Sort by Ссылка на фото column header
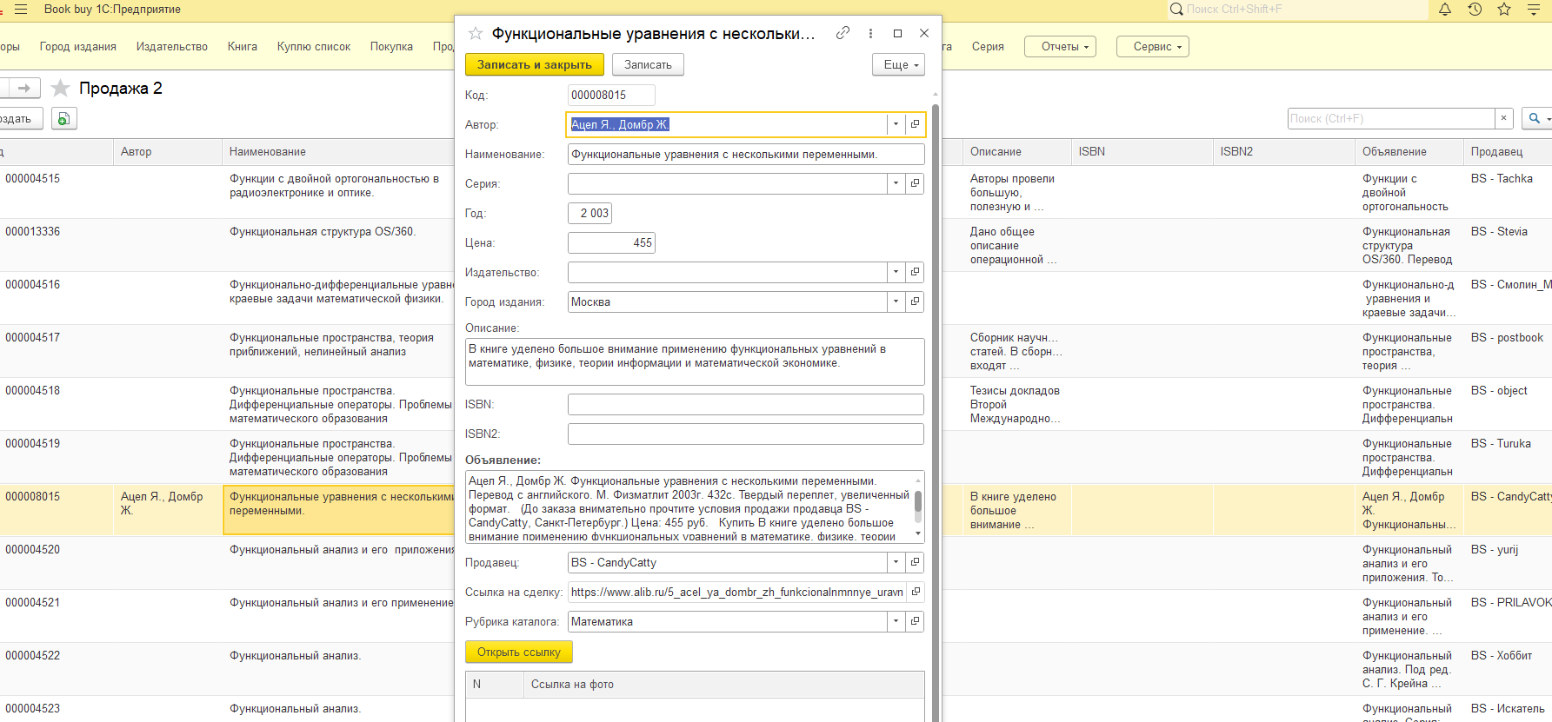This screenshot has height=722, width=1552. click(x=724, y=684)
